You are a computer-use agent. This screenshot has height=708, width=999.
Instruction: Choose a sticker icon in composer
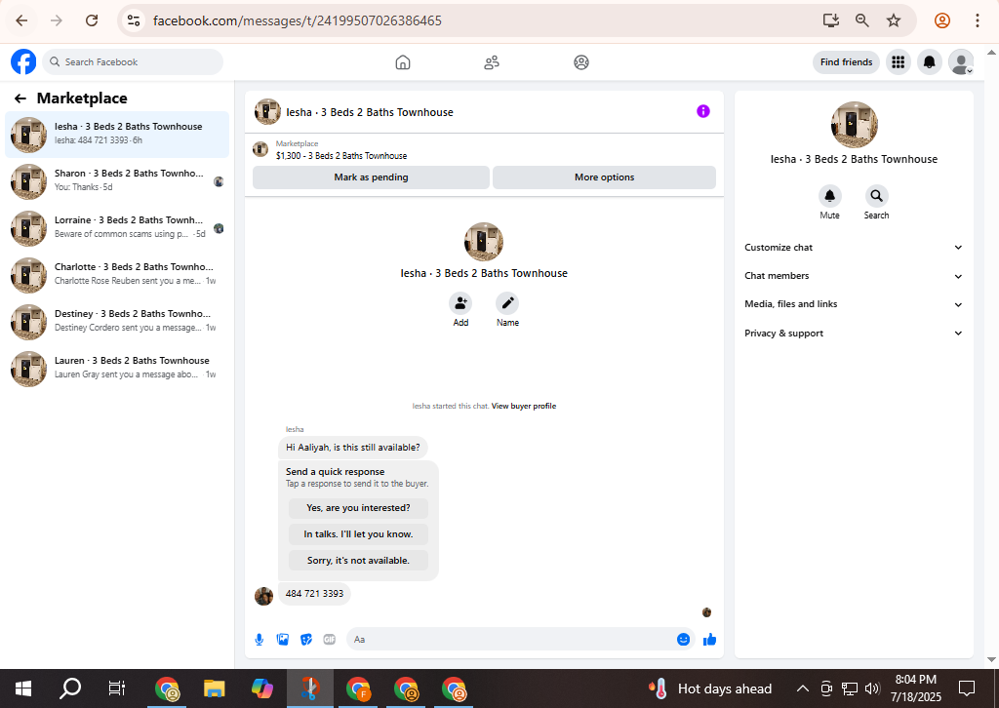(x=306, y=639)
